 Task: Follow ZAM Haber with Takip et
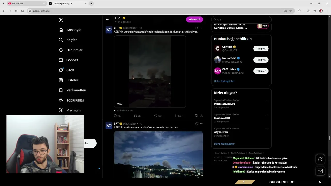[x=261, y=71]
